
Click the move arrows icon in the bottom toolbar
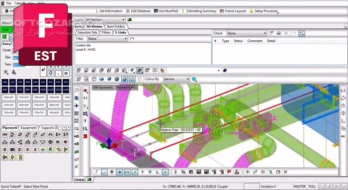coord(248,172)
